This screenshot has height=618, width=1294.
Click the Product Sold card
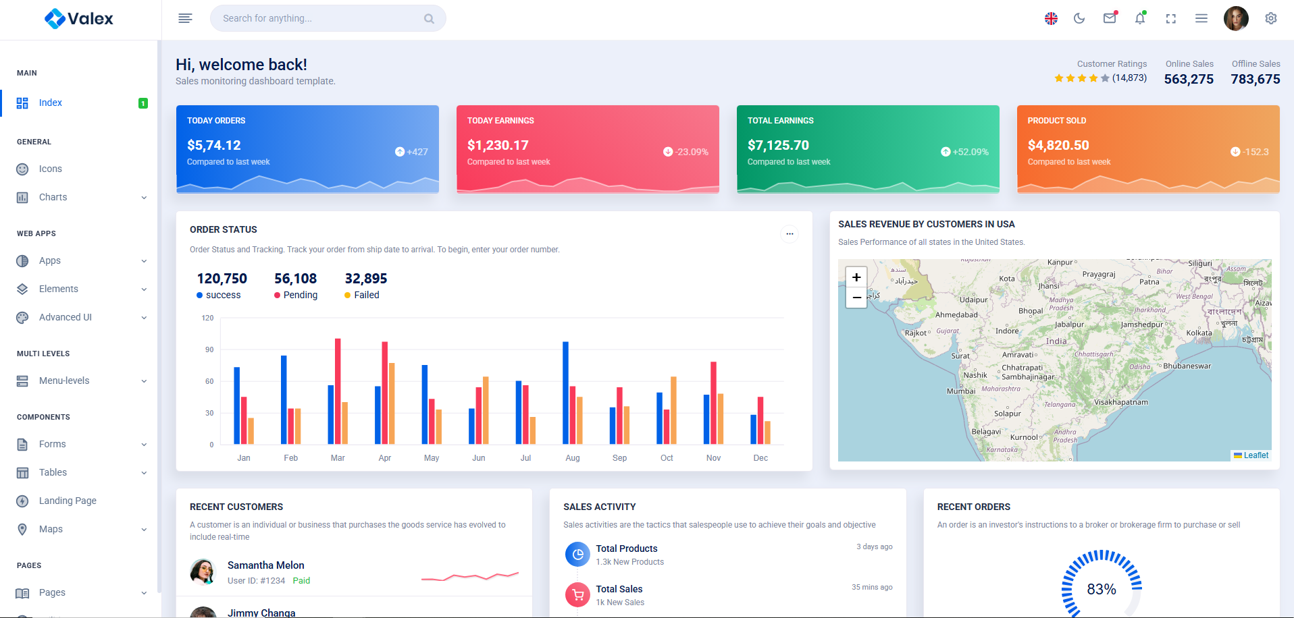[x=1148, y=149]
